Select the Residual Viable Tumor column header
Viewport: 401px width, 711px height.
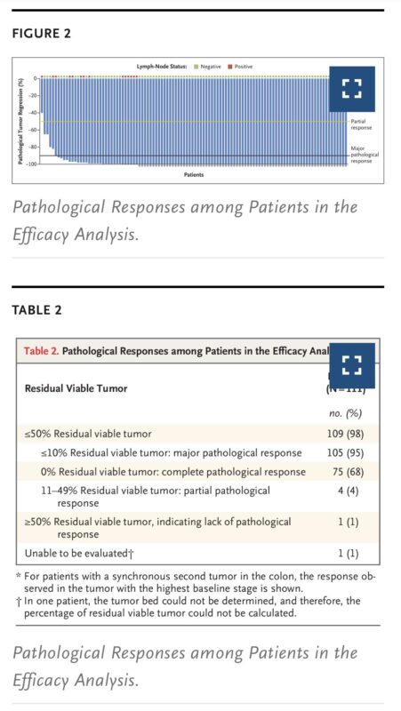(76, 388)
